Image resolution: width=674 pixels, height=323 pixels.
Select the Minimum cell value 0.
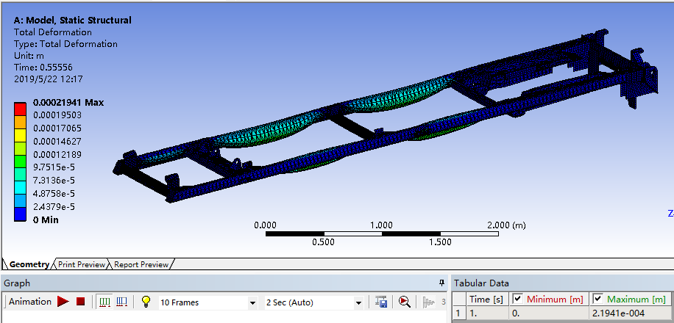[x=549, y=313]
